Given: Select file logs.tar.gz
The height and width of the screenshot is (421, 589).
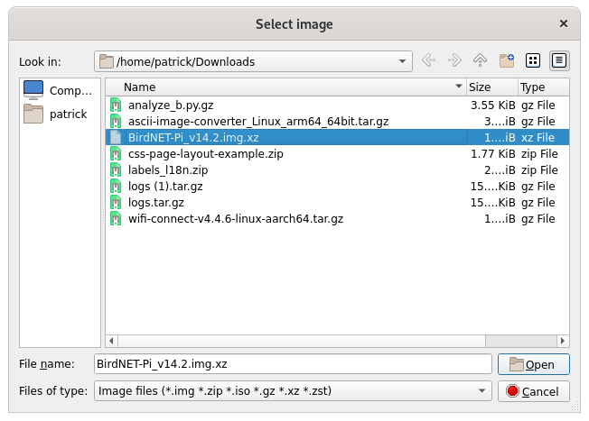Looking at the screenshot, I should [156, 203].
